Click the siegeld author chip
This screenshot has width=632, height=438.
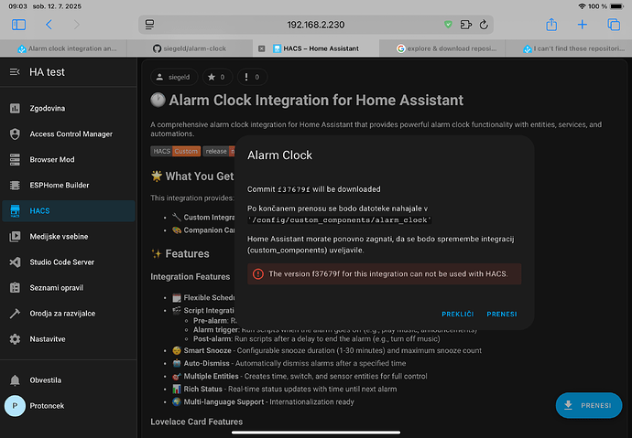(174, 77)
